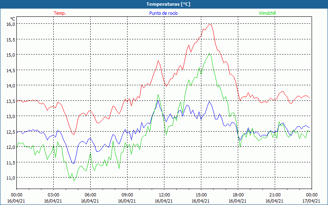
Task: Click the 03:00 time axis label
Action: pos(53,195)
